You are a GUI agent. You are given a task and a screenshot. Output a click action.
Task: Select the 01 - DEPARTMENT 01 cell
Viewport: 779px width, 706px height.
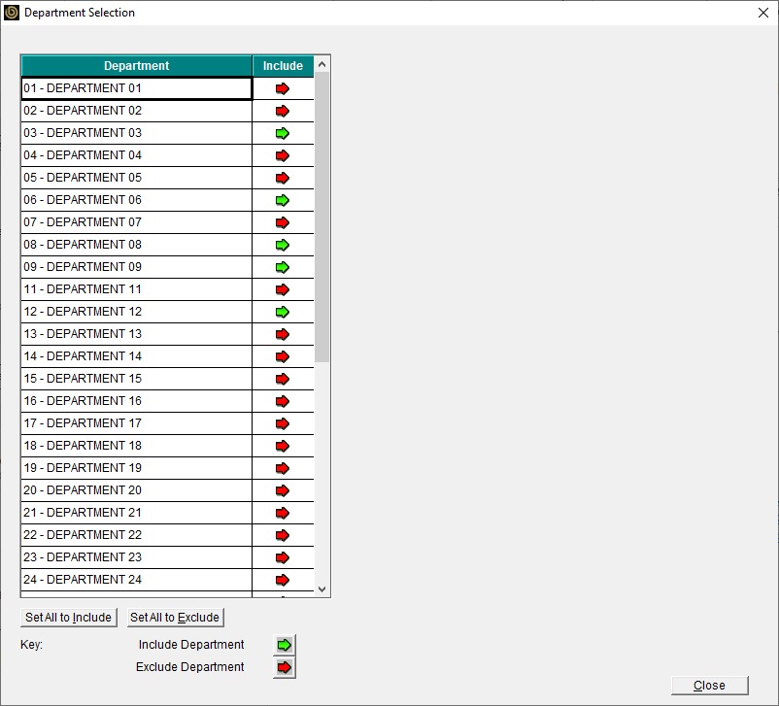point(137,88)
